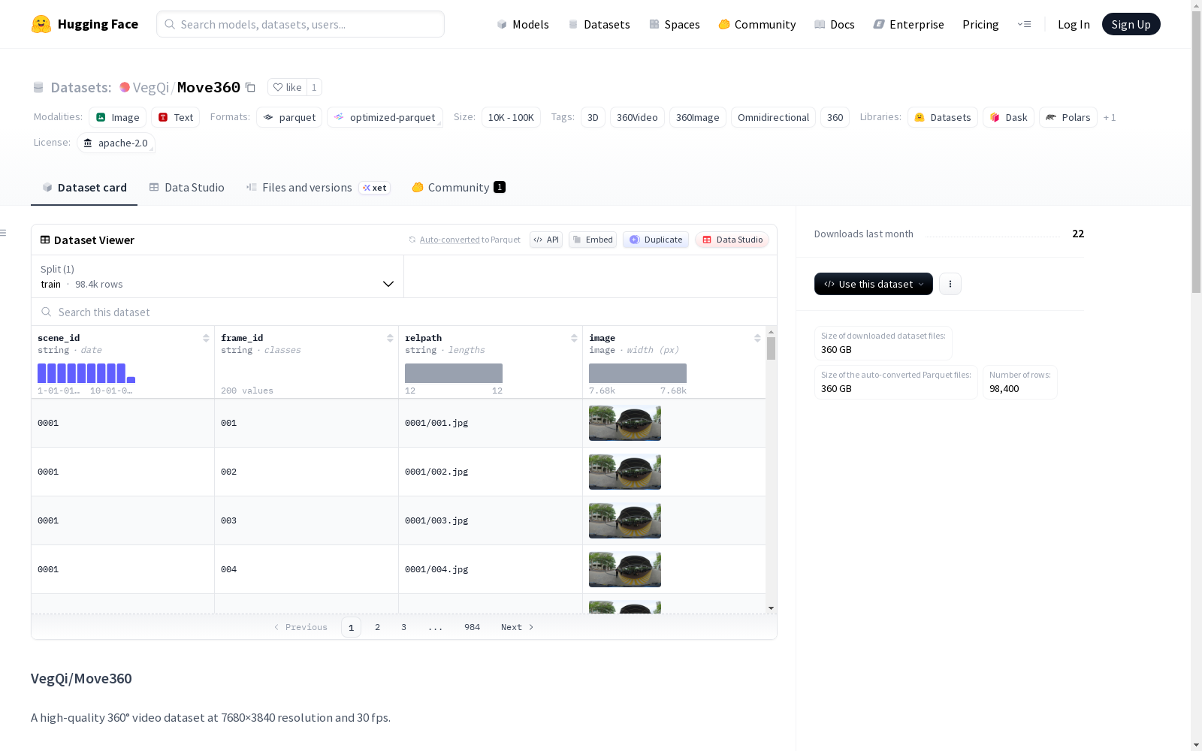This screenshot has height=751, width=1202.
Task: Open the Datasets page
Action: pyautogui.click(x=599, y=24)
